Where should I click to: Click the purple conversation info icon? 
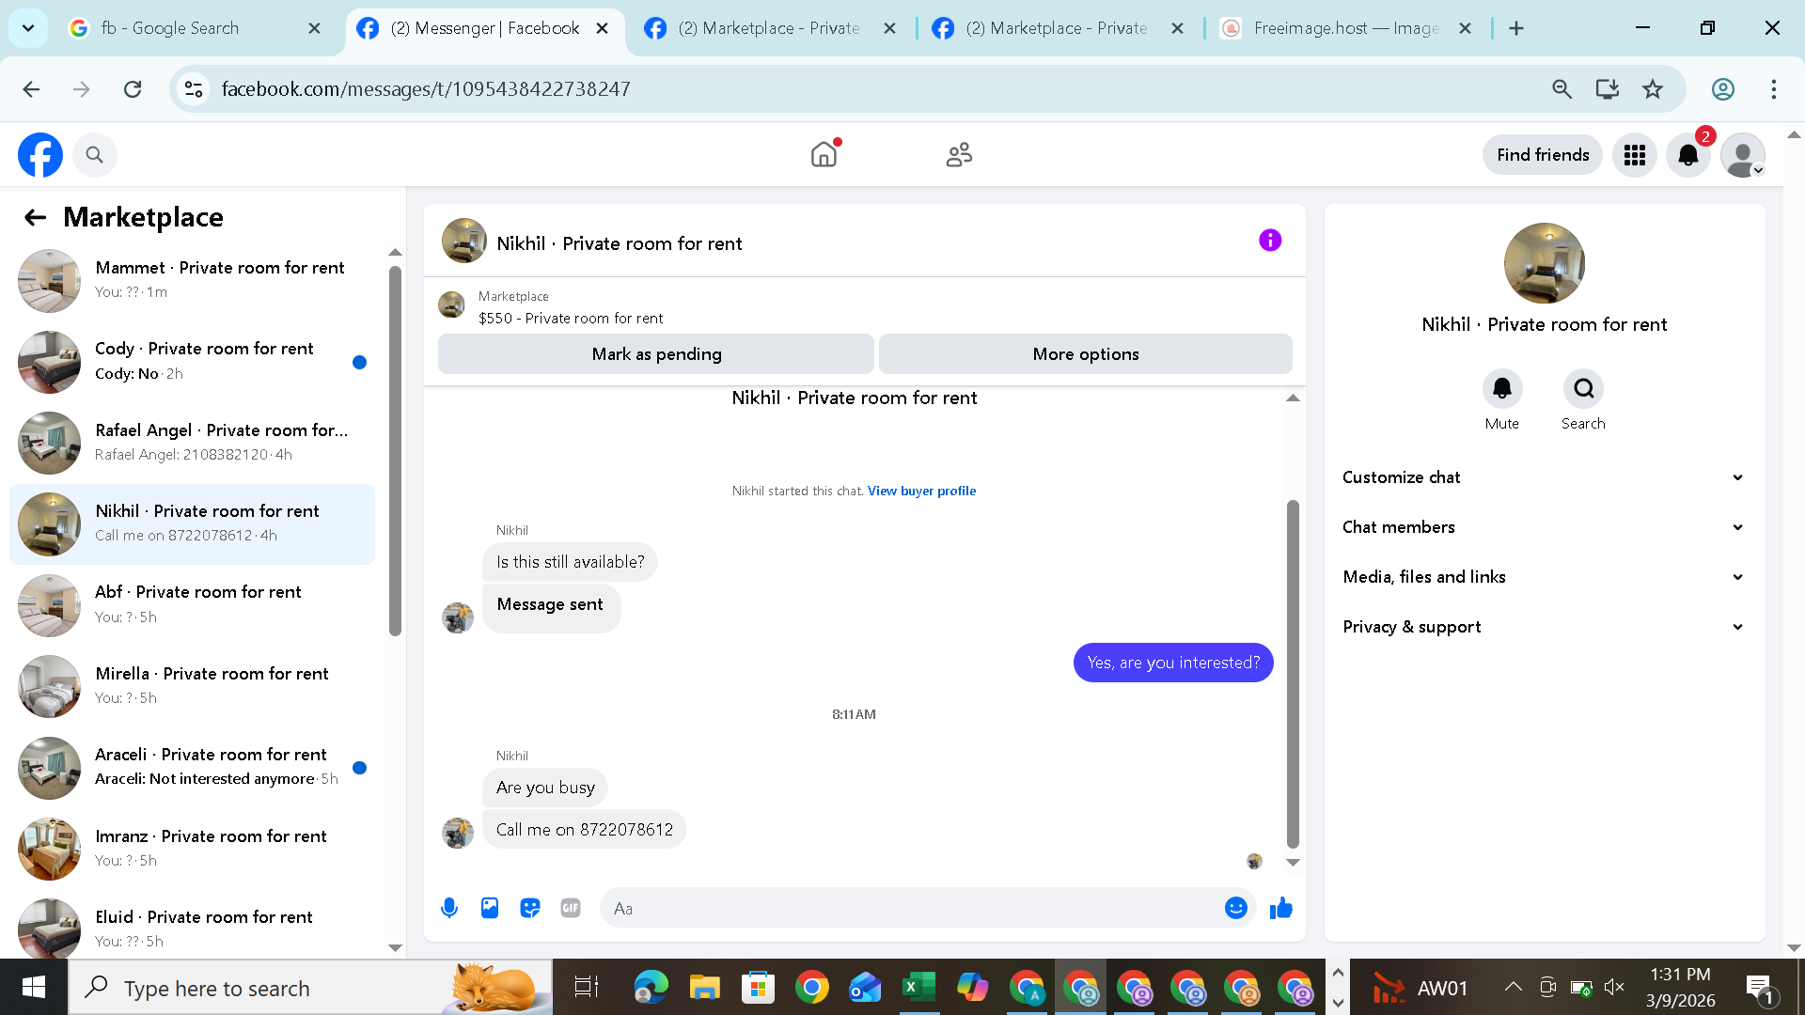point(1269,241)
